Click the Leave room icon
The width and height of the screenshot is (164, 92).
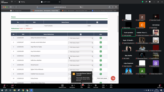[x=160, y=86]
